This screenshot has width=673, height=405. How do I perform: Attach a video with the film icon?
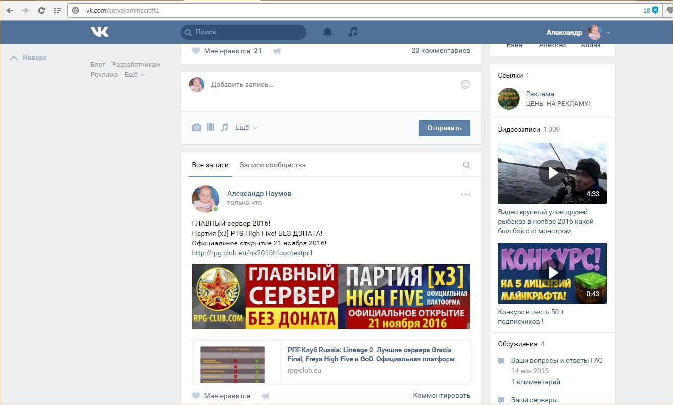tap(211, 127)
